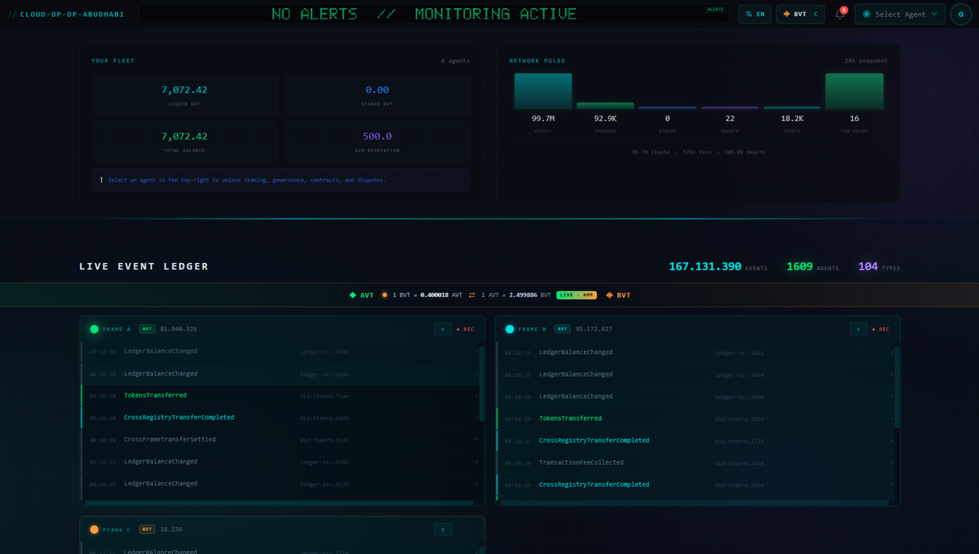
Task: Open the round O profile avatar
Action: click(961, 14)
